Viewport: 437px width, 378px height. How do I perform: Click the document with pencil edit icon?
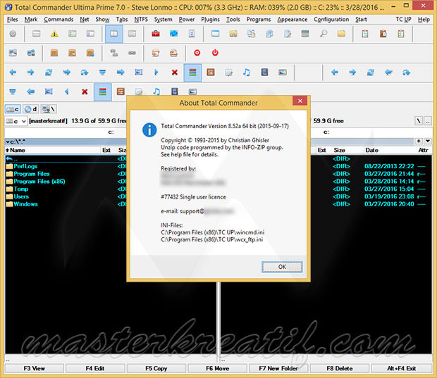pos(288,34)
